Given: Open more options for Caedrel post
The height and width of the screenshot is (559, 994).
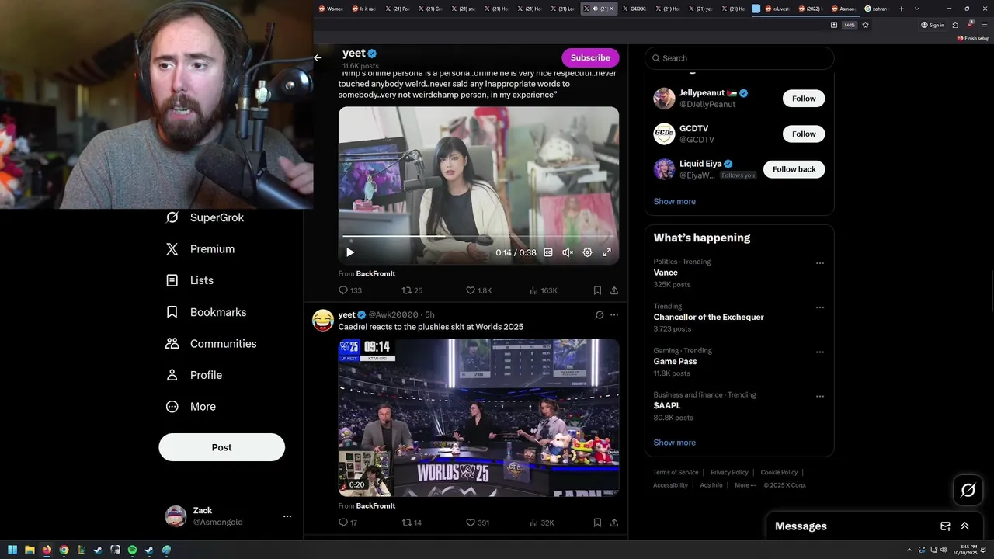Looking at the screenshot, I should coord(614,315).
